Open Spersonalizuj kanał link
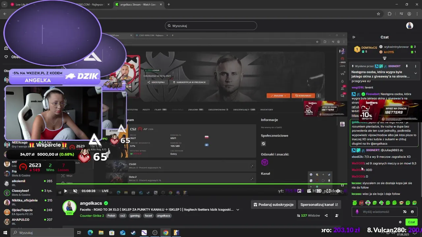 319,204
